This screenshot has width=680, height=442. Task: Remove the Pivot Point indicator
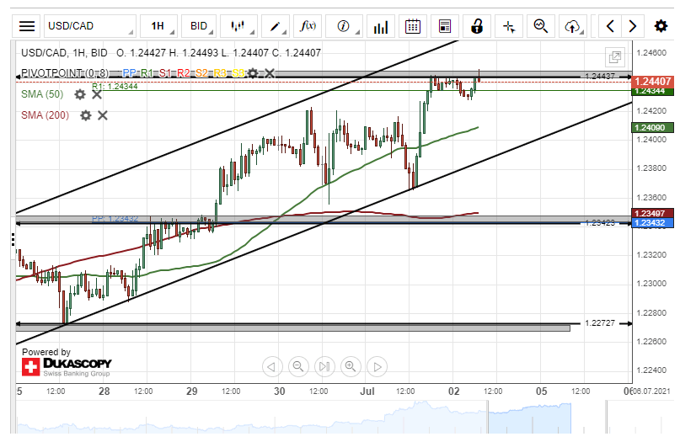[x=270, y=73]
